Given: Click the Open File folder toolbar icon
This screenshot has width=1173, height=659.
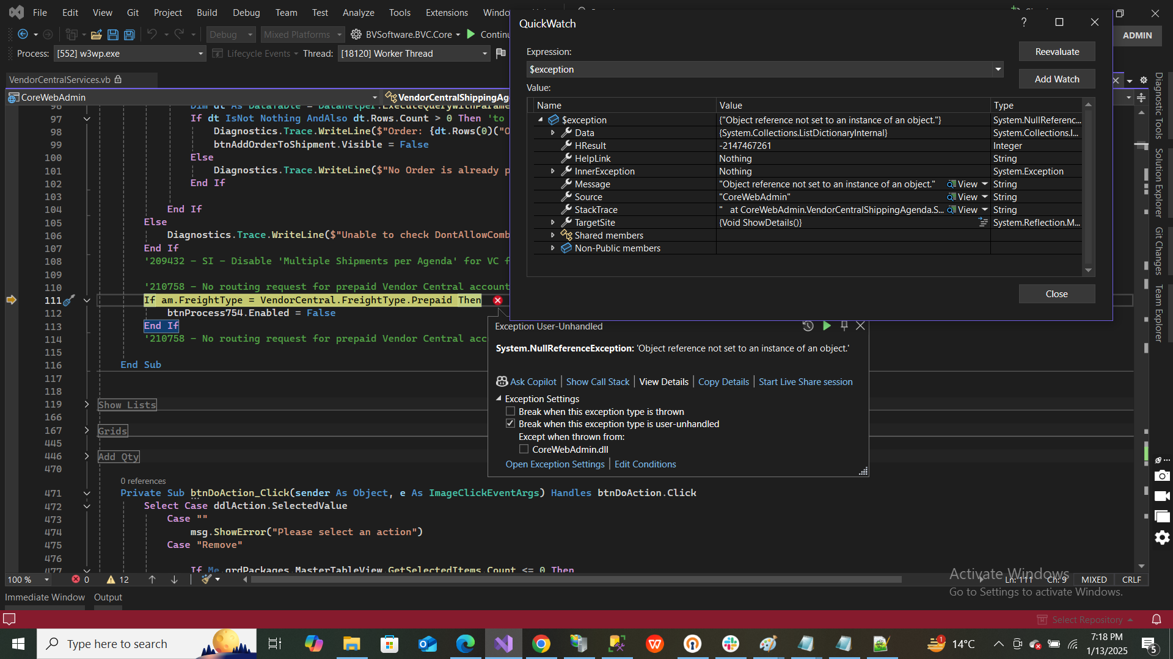Looking at the screenshot, I should tap(96, 35).
